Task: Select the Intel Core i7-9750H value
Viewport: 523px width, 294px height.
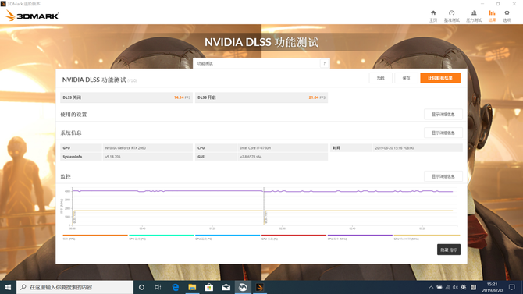Action: click(x=255, y=147)
